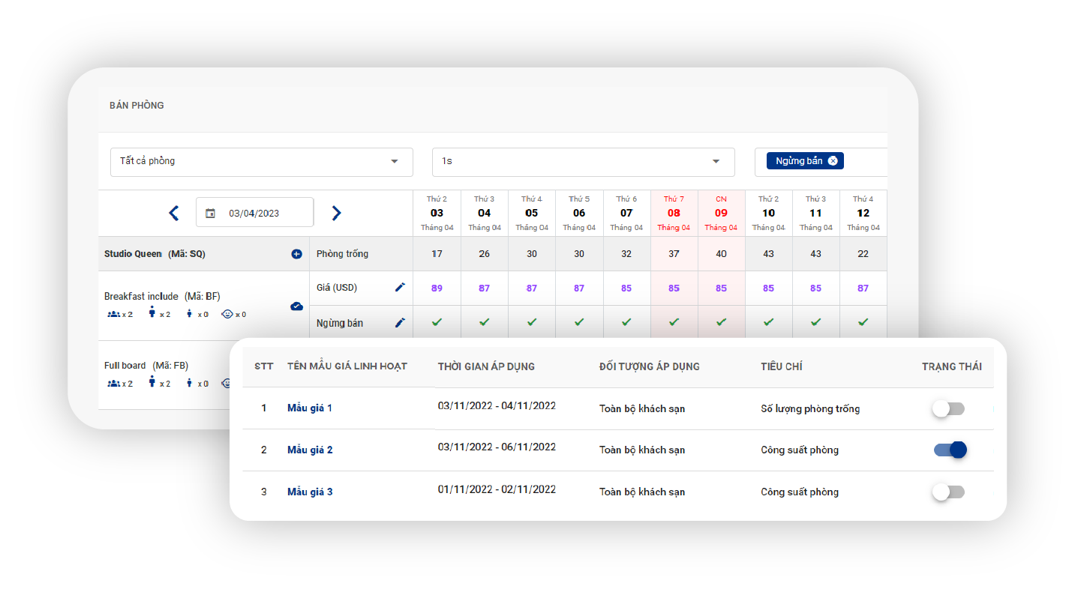This screenshot has width=1075, height=589.
Task: Click the pencil edit icon for Ngừng bán
Action: pos(400,322)
